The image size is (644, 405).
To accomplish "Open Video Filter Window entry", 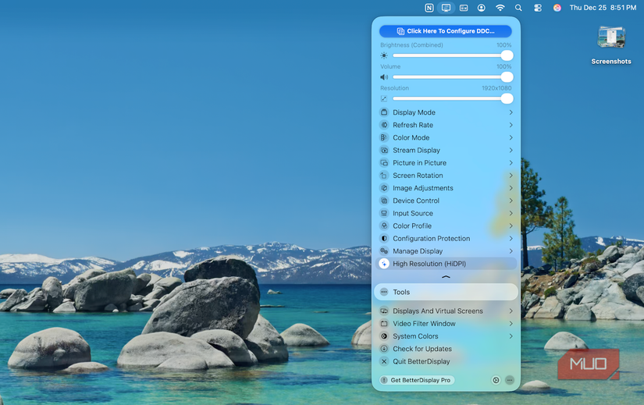I will click(446, 324).
